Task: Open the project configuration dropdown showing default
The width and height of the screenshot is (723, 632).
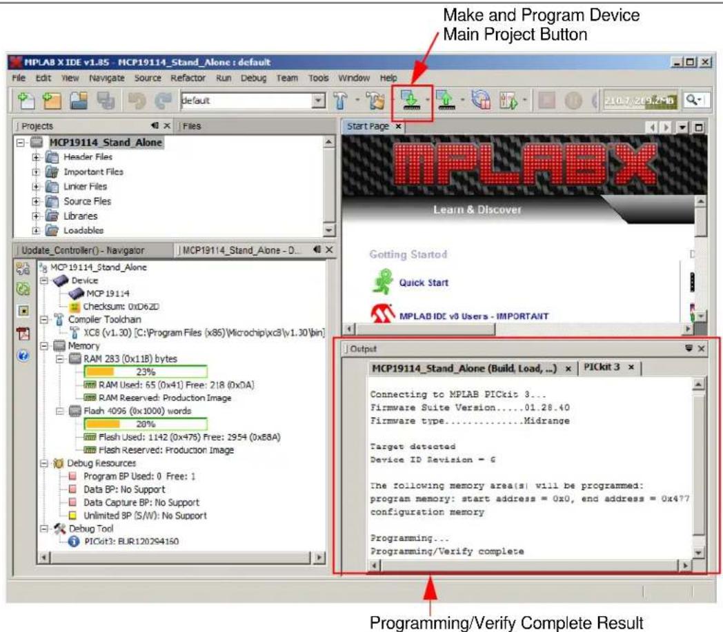Action: (x=318, y=101)
